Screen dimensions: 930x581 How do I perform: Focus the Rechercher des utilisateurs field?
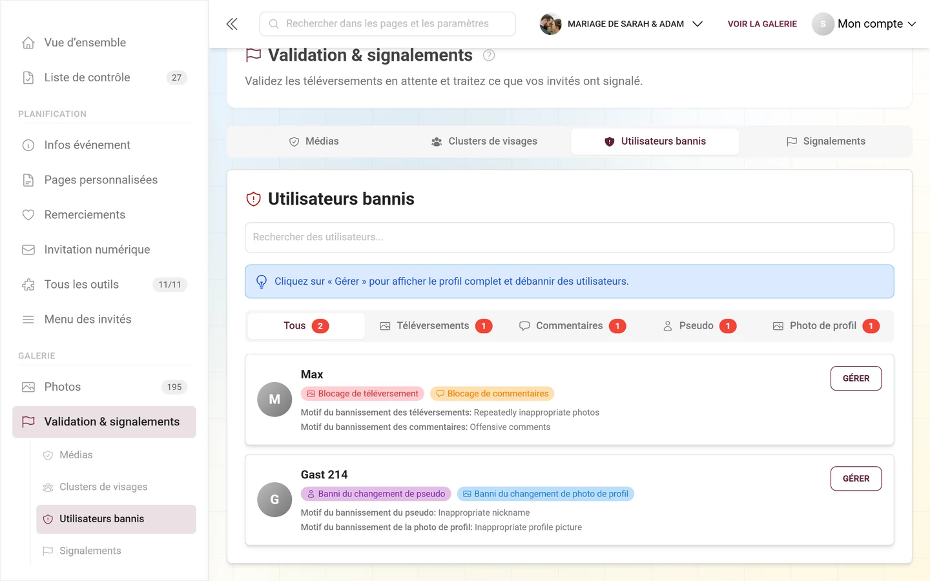click(x=569, y=238)
